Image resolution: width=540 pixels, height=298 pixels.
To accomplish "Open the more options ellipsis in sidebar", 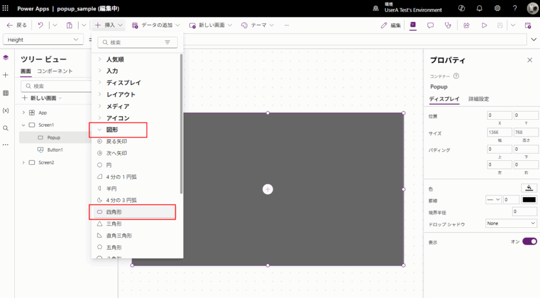I will click(x=6, y=145).
